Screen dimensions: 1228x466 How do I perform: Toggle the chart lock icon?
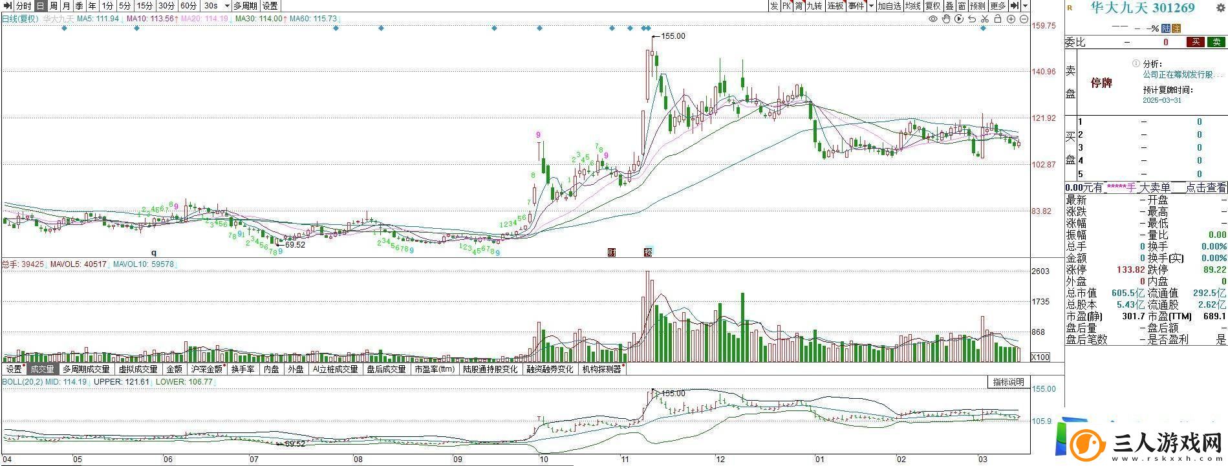998,19
